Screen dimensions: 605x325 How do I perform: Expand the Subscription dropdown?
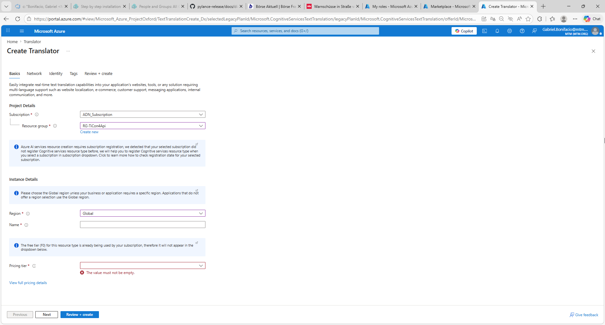point(201,115)
